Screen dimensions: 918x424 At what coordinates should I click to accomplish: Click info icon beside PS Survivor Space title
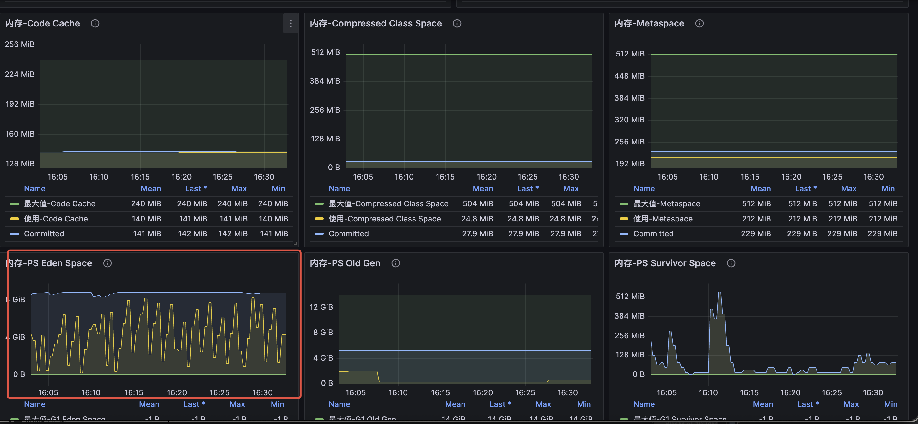point(731,263)
